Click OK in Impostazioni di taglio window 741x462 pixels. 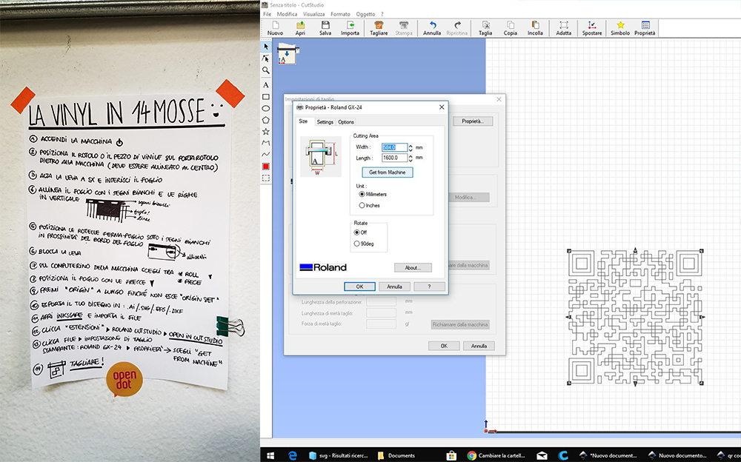(444, 346)
